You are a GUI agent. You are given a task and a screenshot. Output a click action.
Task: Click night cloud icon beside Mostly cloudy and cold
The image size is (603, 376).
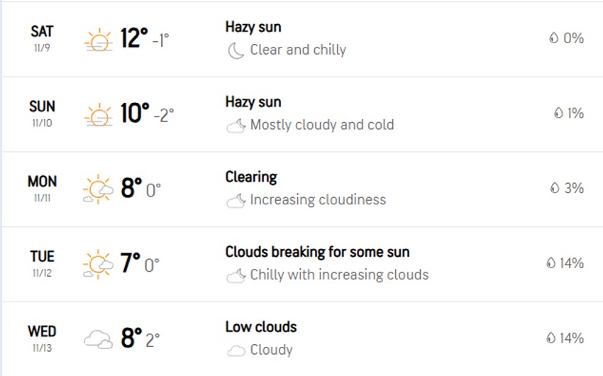[236, 126]
